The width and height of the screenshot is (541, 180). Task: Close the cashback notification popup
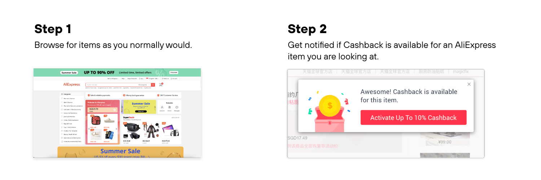(469, 84)
